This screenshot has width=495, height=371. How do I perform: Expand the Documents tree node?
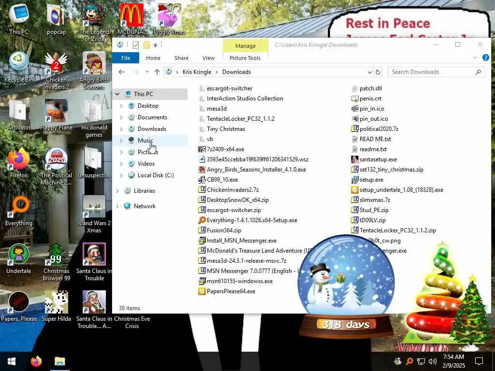click(x=121, y=117)
